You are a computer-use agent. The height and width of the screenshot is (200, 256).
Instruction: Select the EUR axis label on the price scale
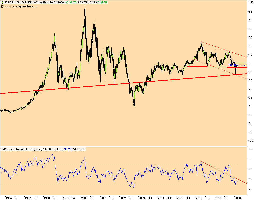coord(251,2)
